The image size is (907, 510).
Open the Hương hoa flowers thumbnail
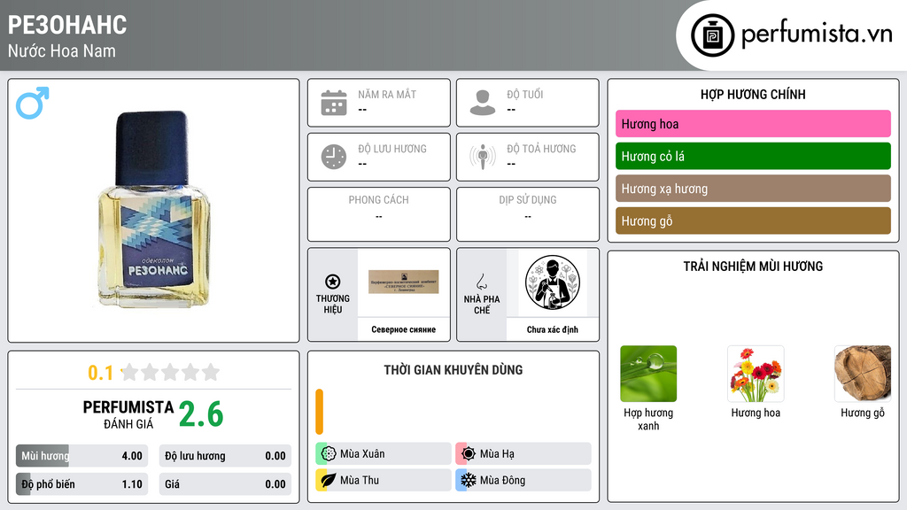[756, 374]
